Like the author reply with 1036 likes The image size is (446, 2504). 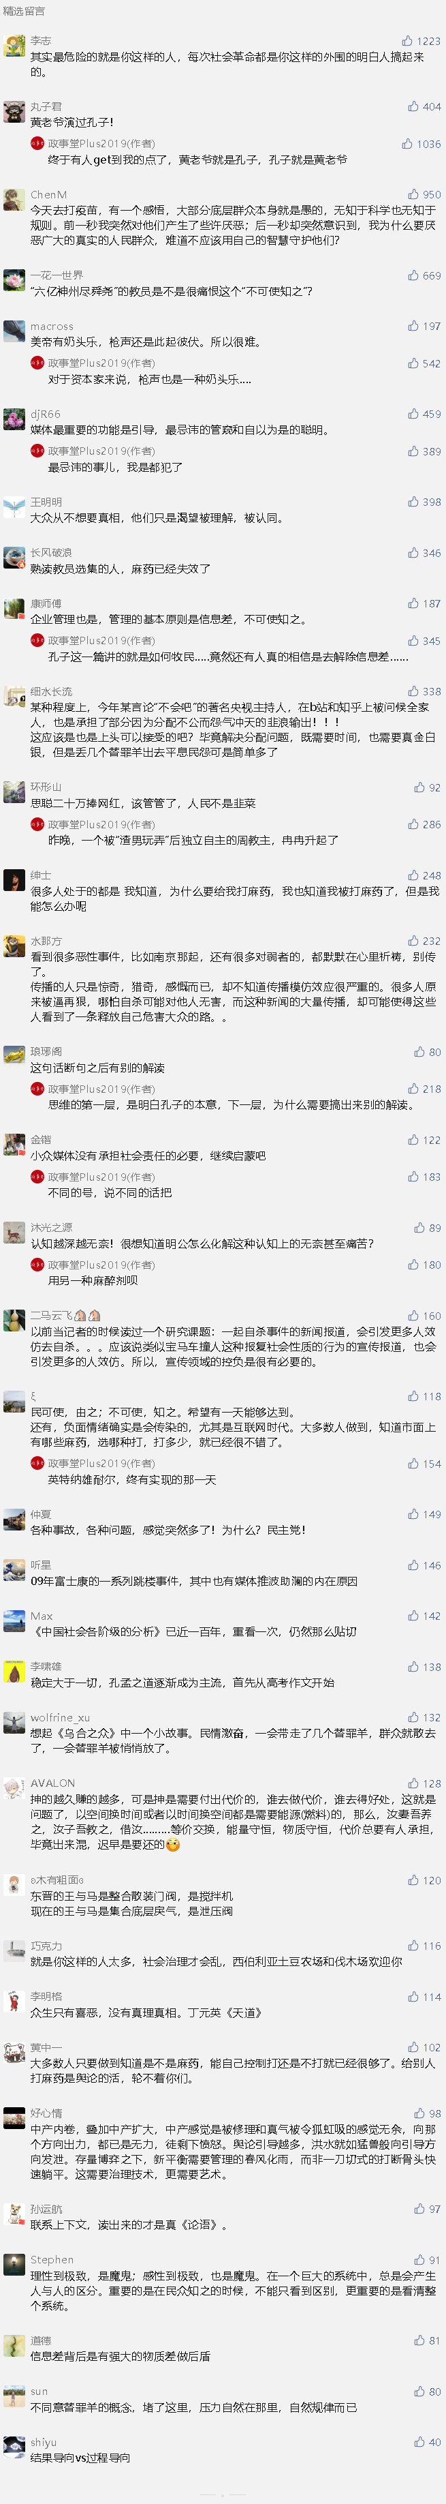(421, 144)
